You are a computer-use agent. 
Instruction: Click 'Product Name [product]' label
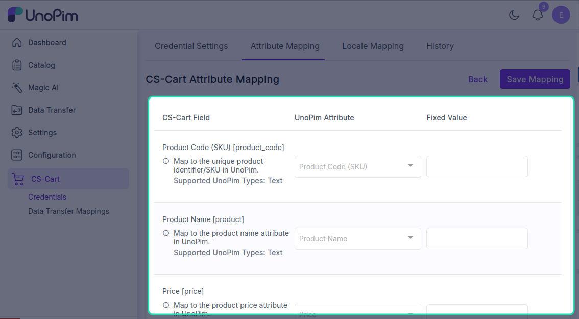(203, 219)
